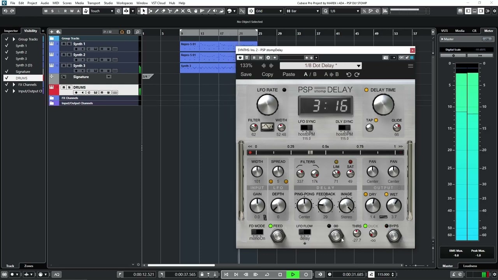Click the plugin Paste button

289,74
